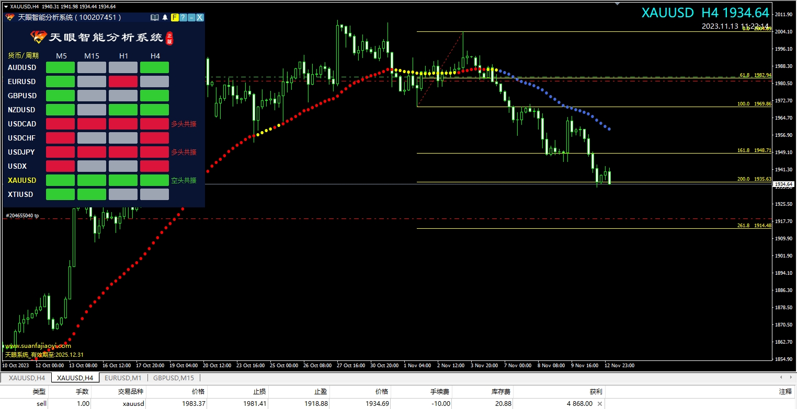Screen dimensions: 797x409
Task: Select the sell order type cell
Action: [41, 404]
